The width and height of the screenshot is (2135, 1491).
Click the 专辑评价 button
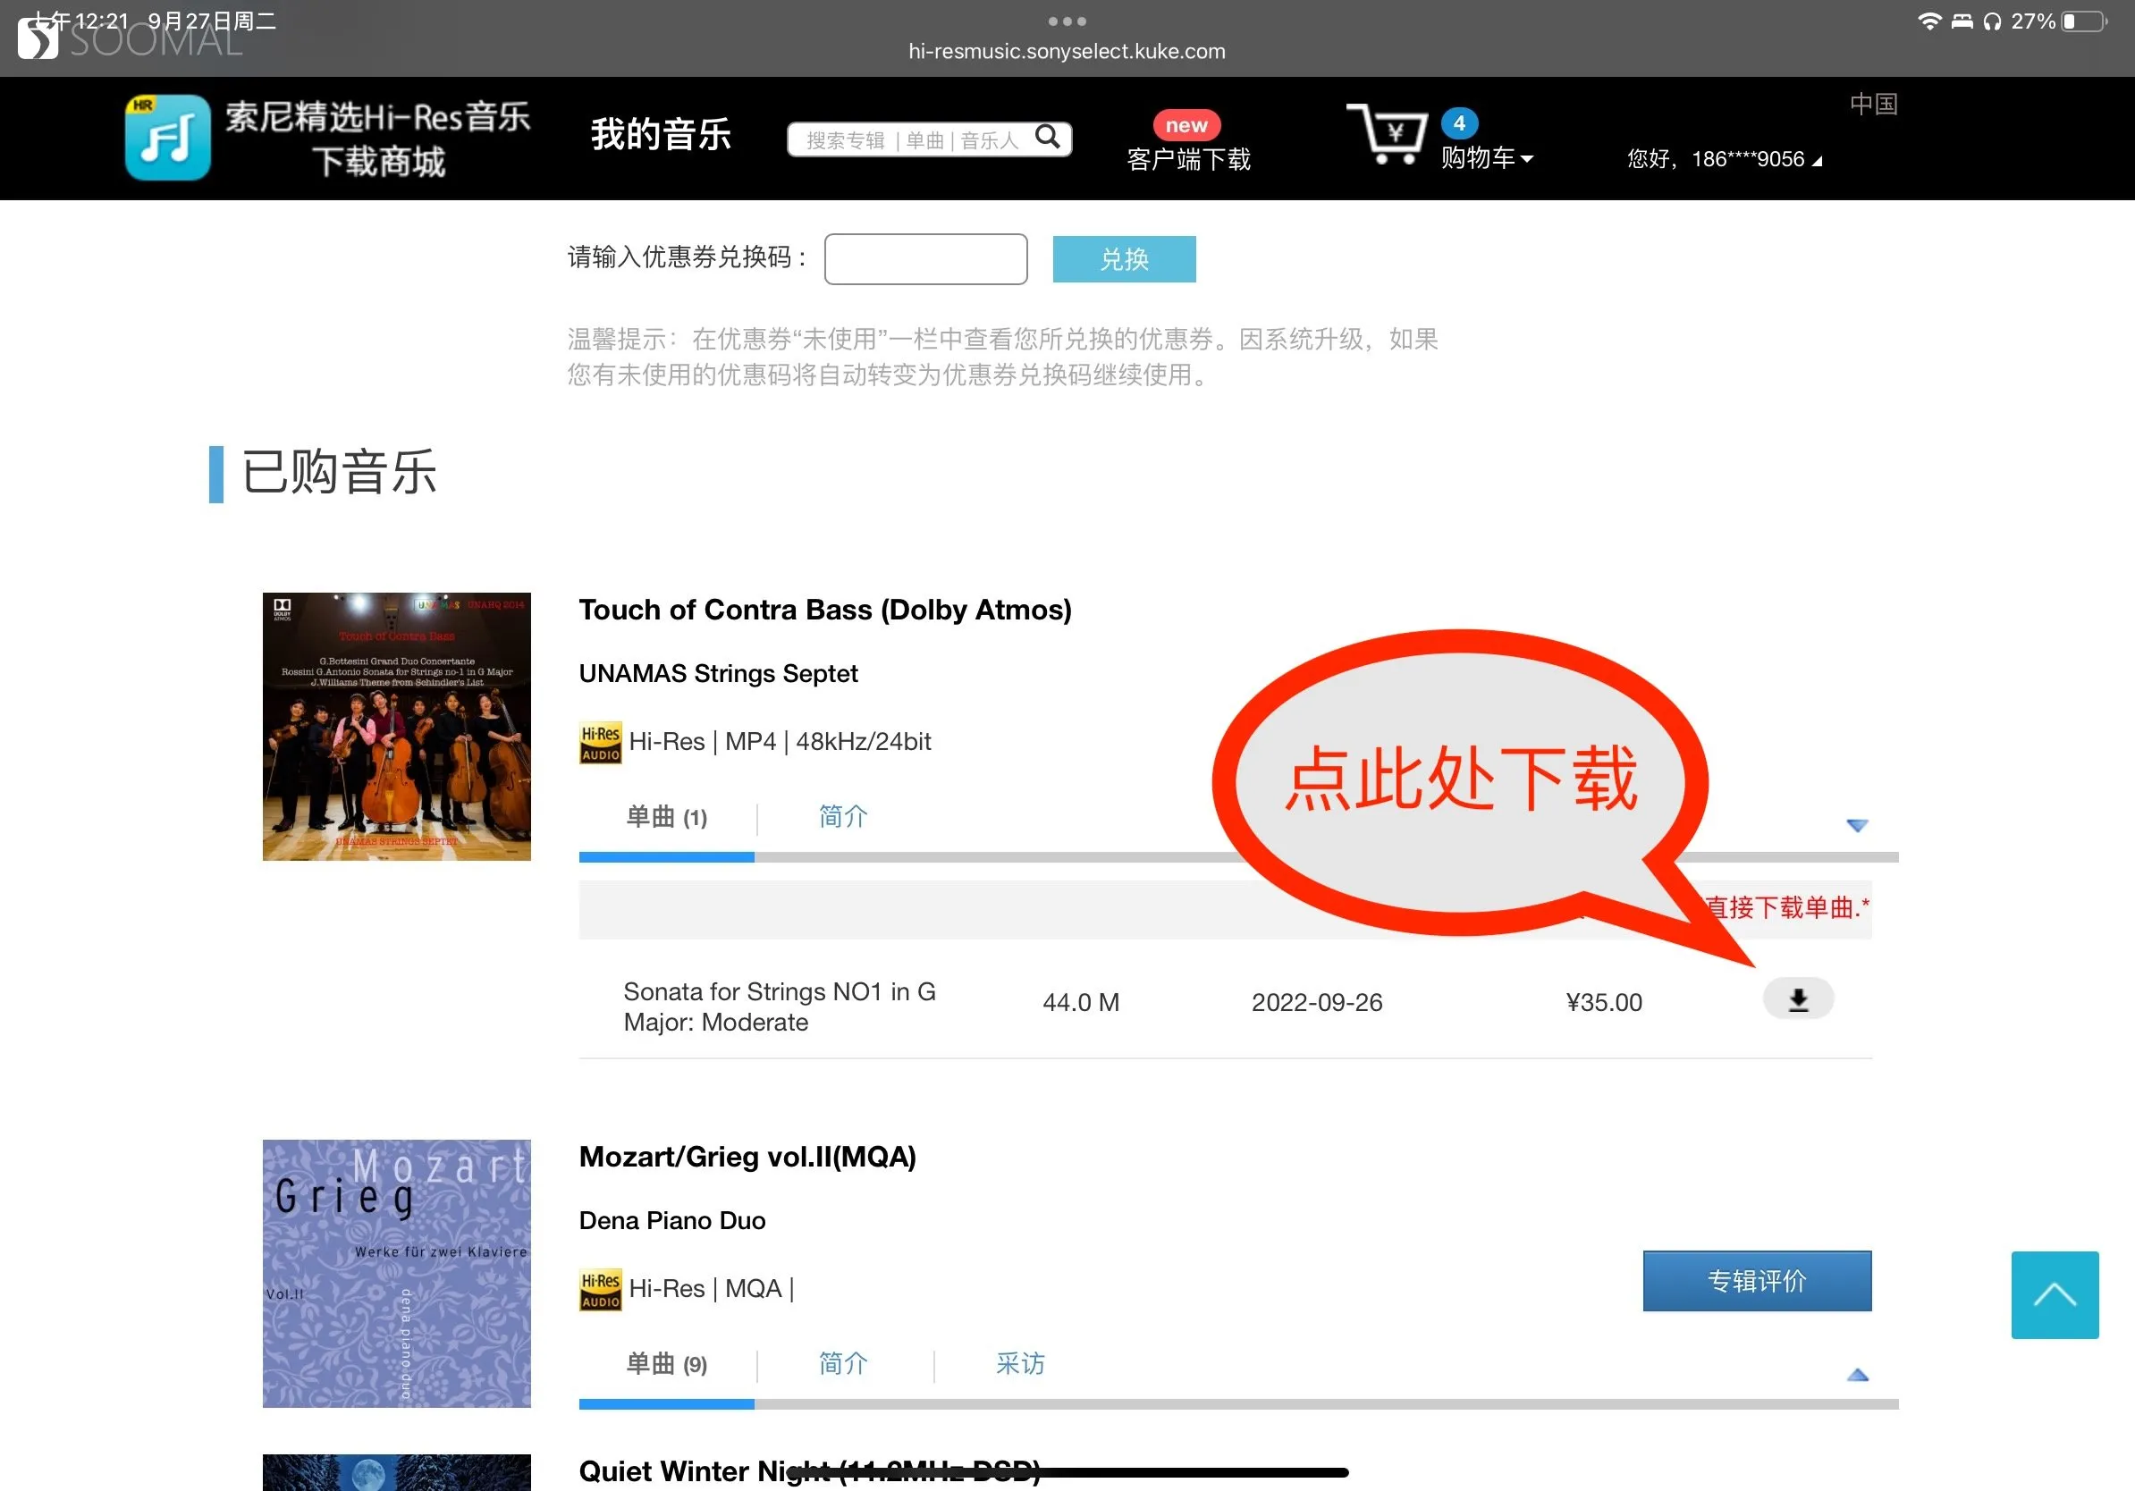[1758, 1281]
